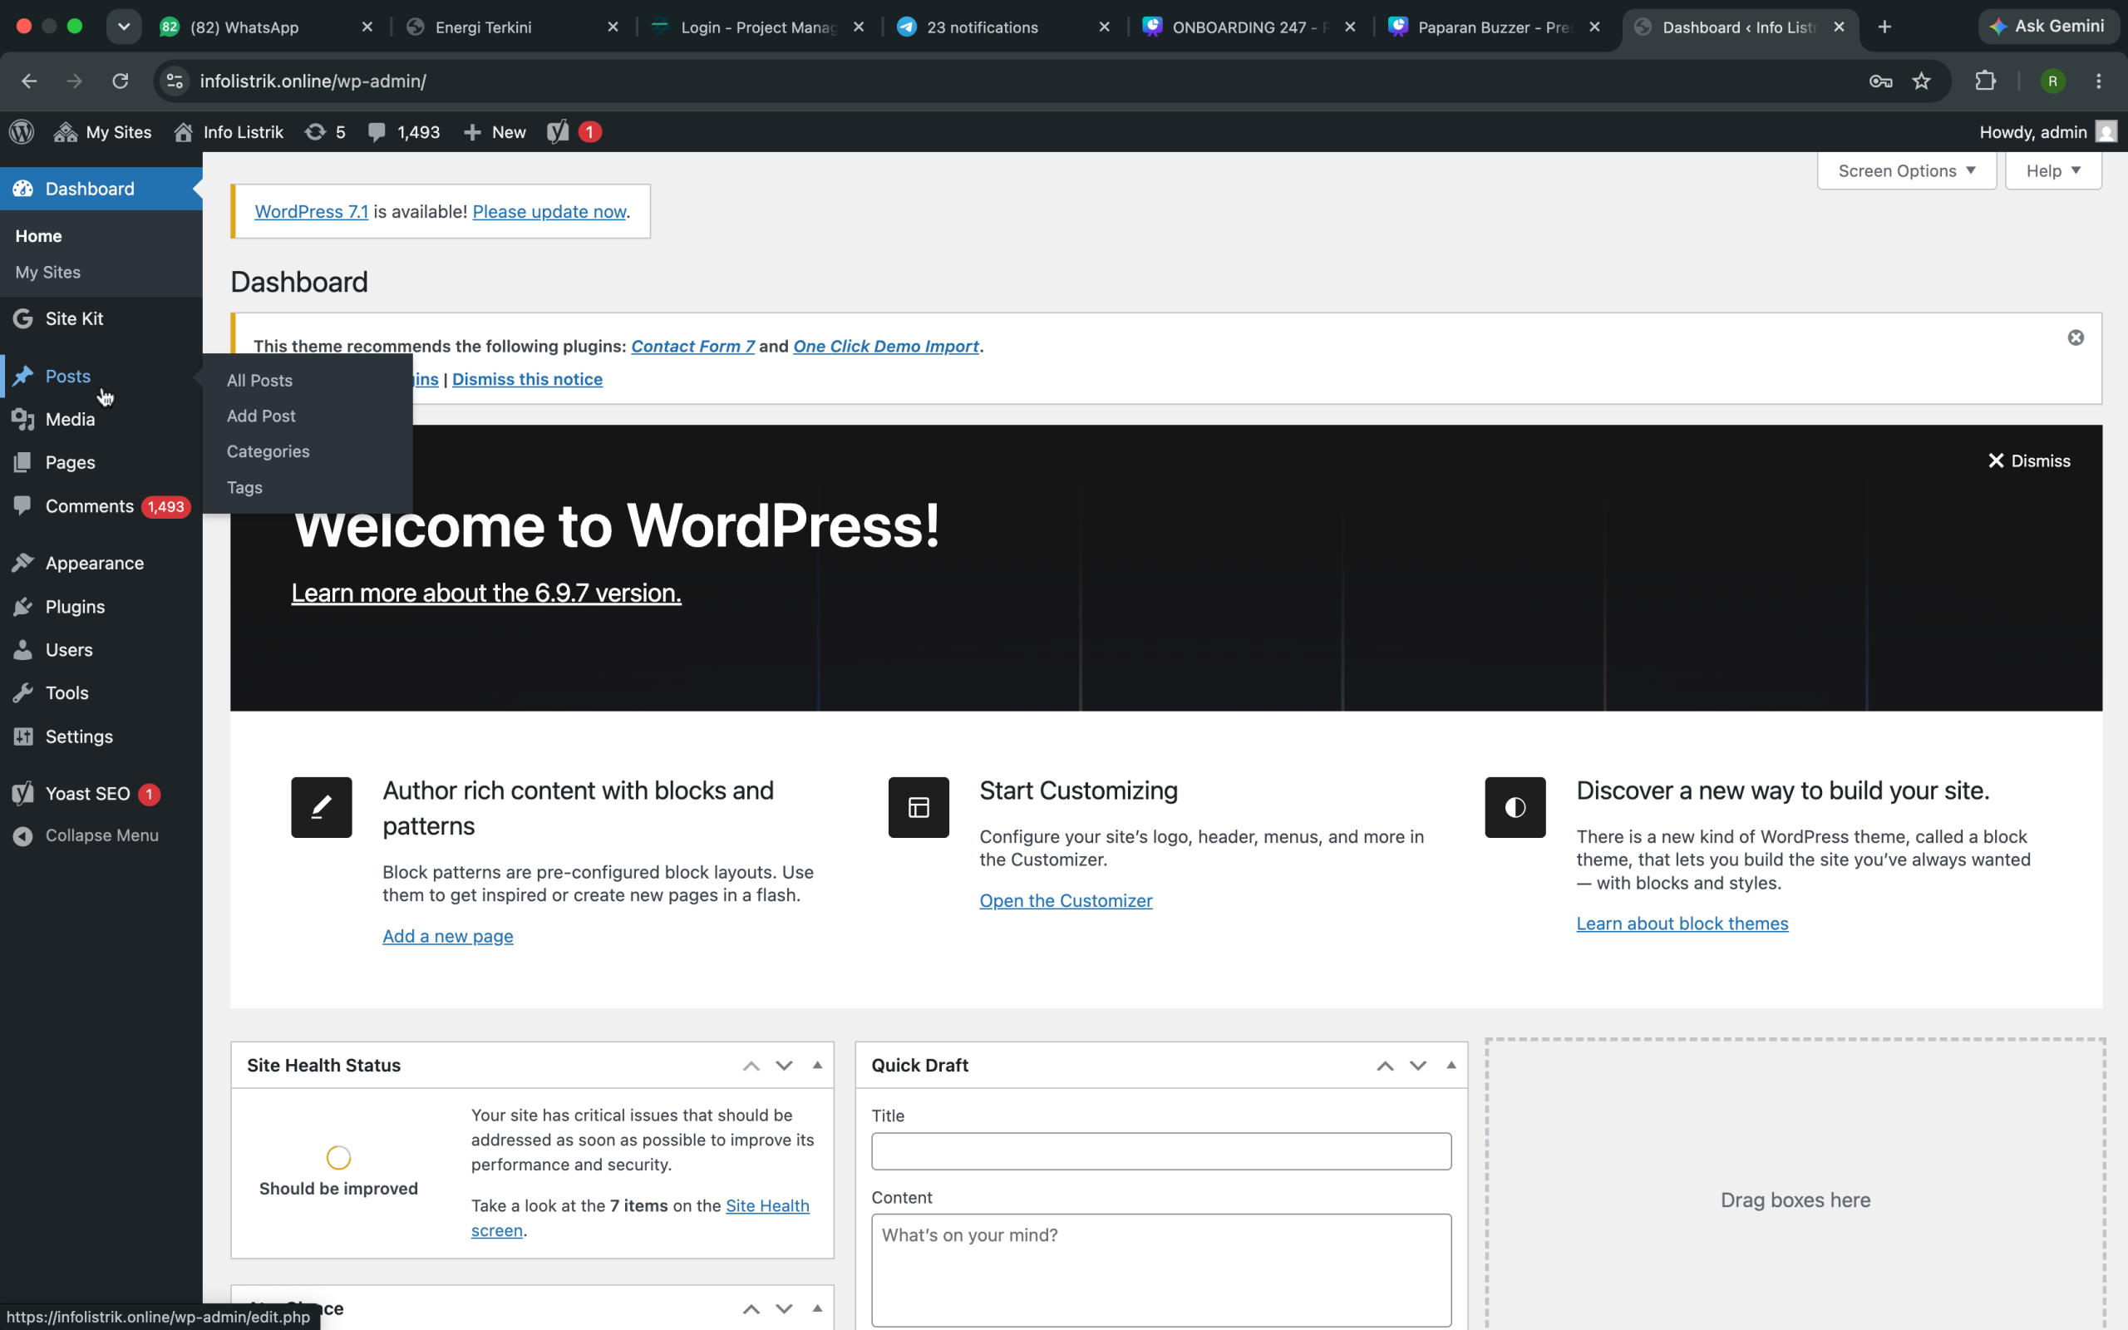The height and width of the screenshot is (1330, 2128).
Task: Open the comments bubble showing 1,493 in admin bar
Action: coord(404,132)
